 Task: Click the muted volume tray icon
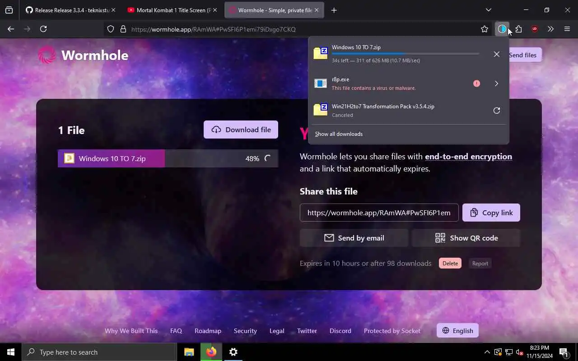point(519,352)
